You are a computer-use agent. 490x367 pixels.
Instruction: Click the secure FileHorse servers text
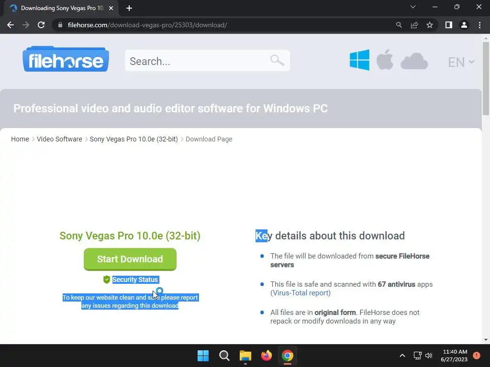point(350,260)
